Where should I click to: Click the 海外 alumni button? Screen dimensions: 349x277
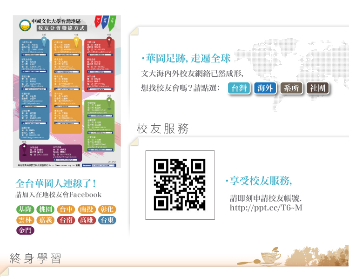point(265,88)
